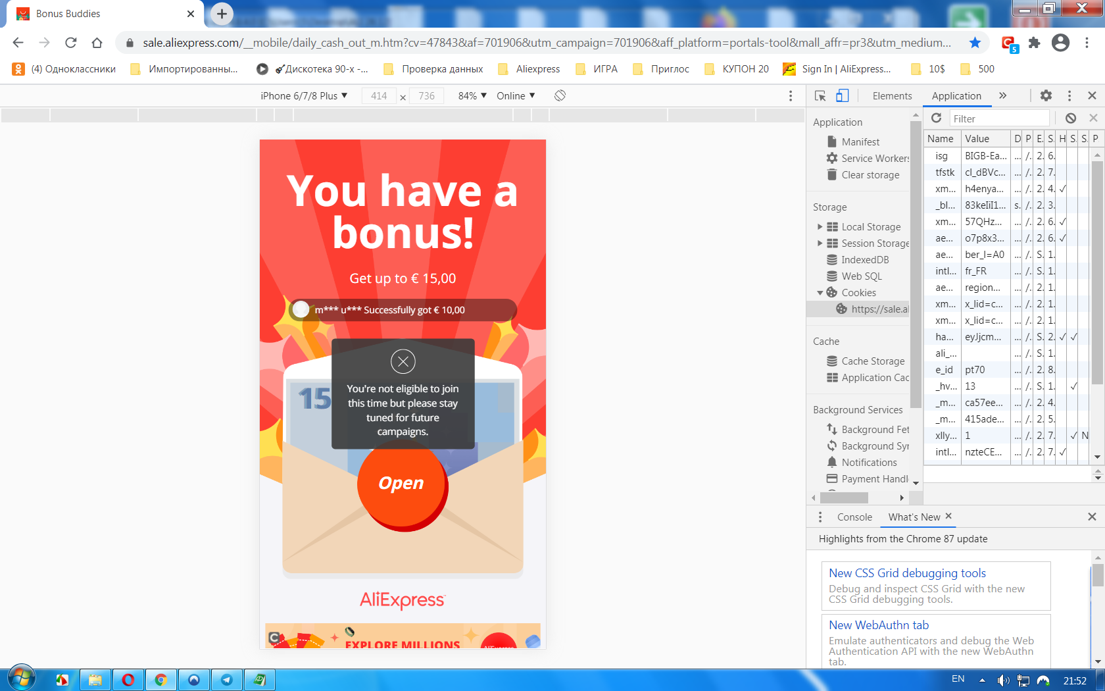This screenshot has height=691, width=1105.
Task: Open the Cache Storage item
Action: (x=866, y=361)
